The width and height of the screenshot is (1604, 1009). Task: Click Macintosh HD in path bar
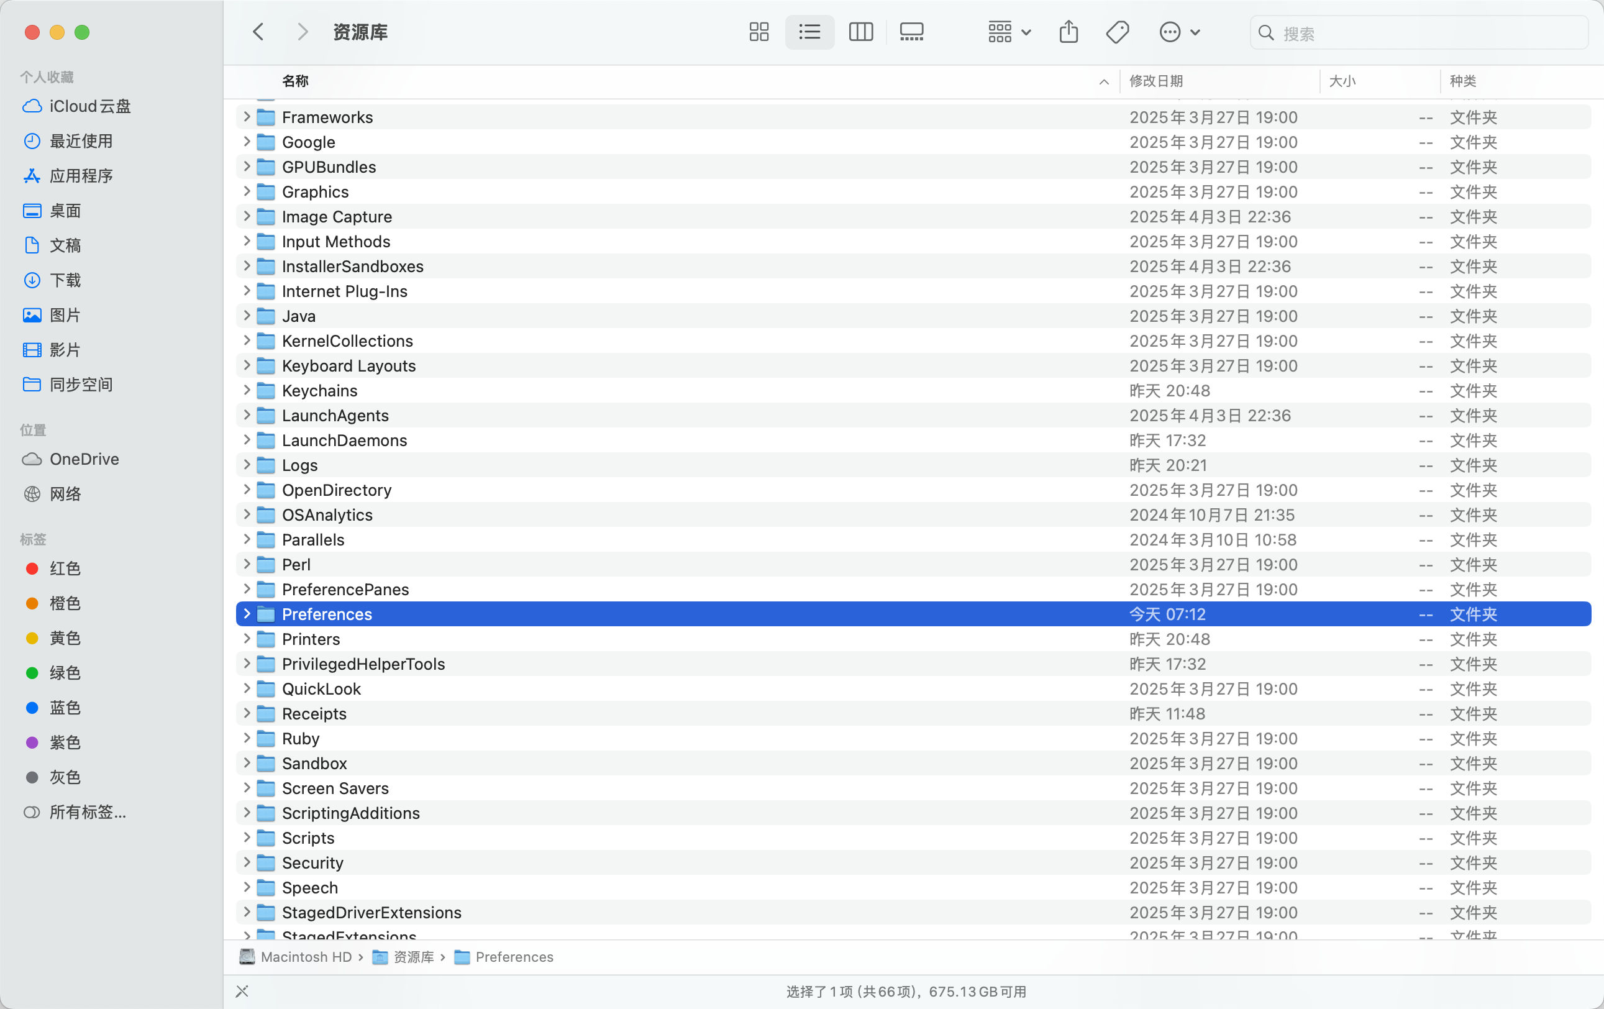(305, 956)
